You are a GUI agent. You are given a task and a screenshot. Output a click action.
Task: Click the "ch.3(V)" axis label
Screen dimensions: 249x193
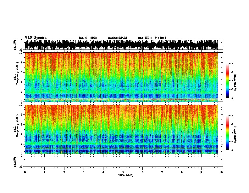click(x=15, y=162)
